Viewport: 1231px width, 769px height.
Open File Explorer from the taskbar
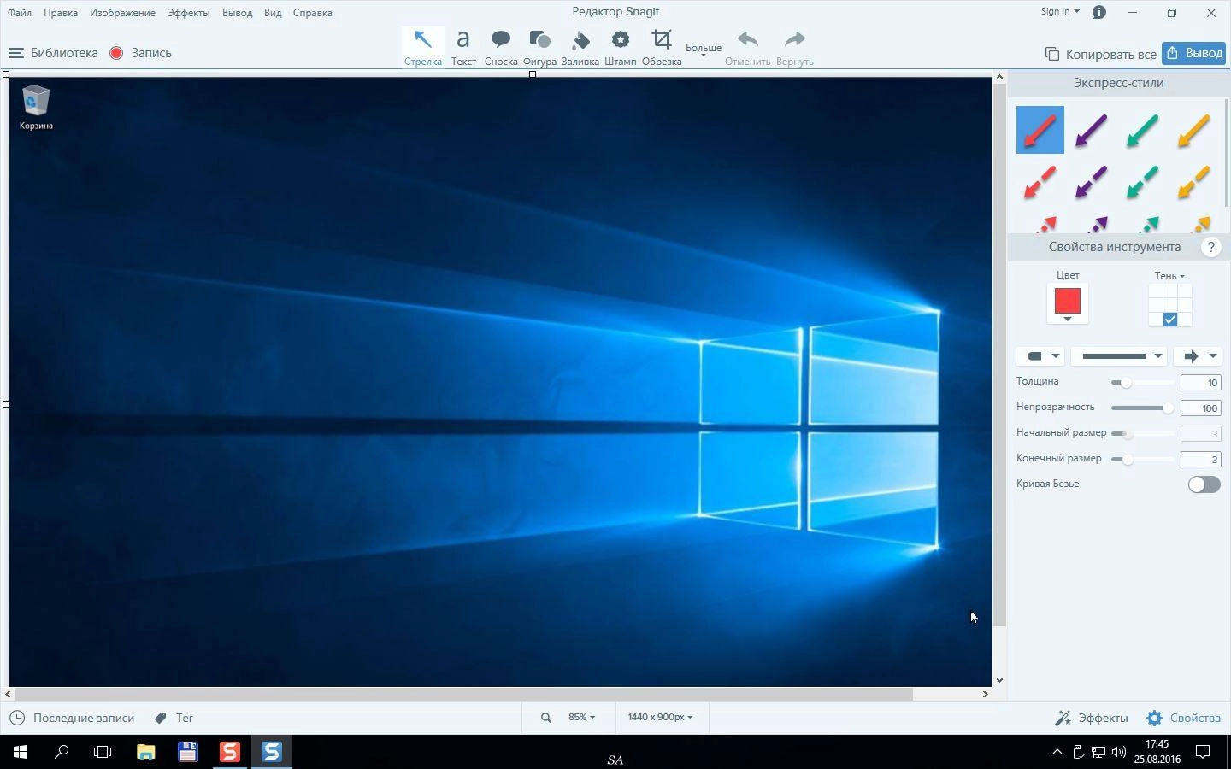146,752
